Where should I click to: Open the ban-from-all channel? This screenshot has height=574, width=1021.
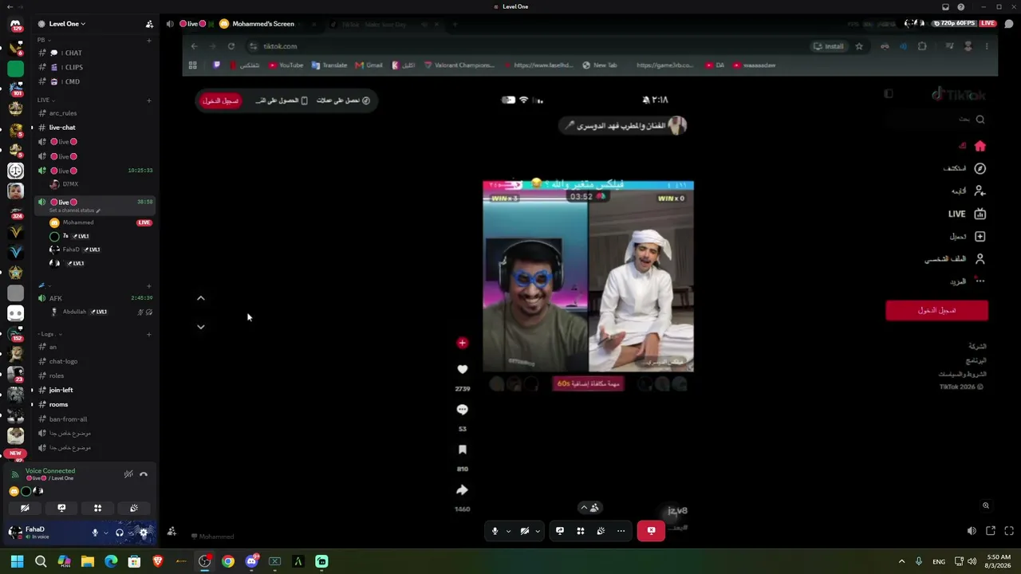pos(94,419)
